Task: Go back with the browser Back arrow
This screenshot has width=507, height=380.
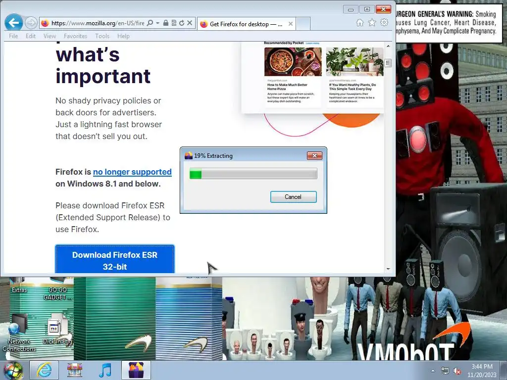Action: (x=13, y=23)
